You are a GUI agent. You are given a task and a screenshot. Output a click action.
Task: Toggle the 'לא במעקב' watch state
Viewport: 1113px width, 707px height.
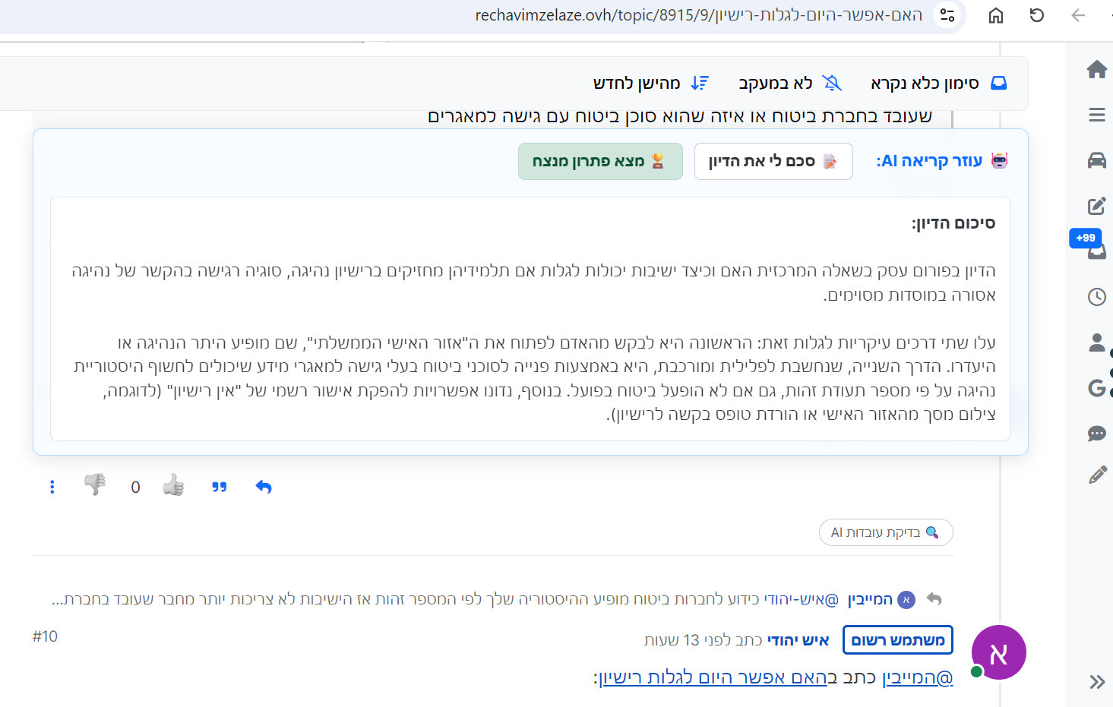789,83
